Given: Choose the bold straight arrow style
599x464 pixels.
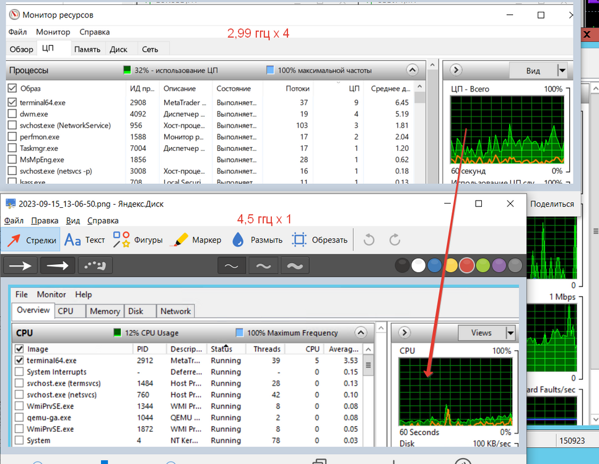Looking at the screenshot, I should [x=58, y=265].
